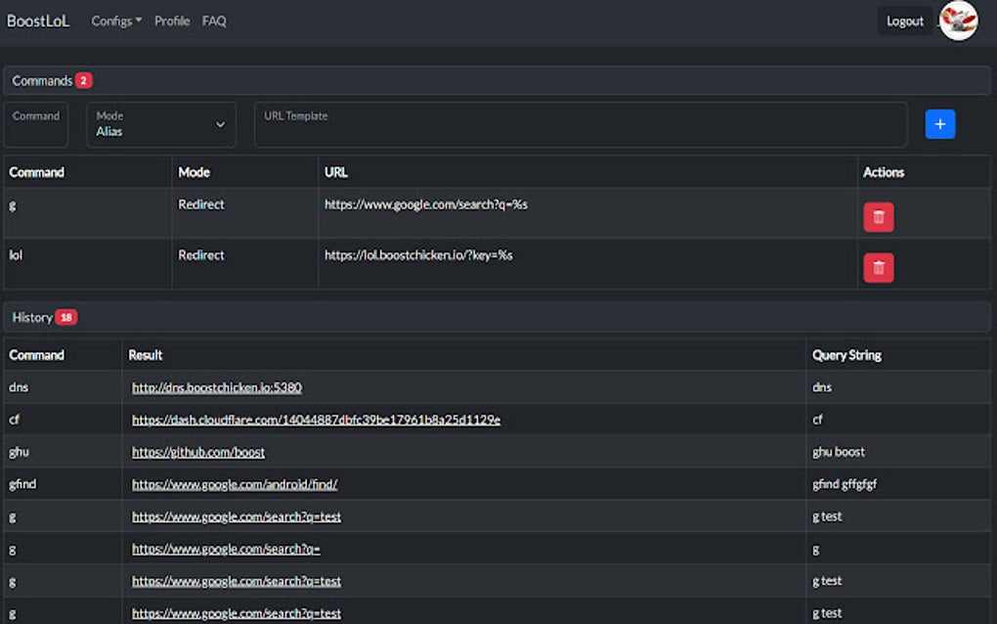This screenshot has height=624, width=997.
Task: Delete the "g" command via its trash icon
Action: pyautogui.click(x=877, y=216)
